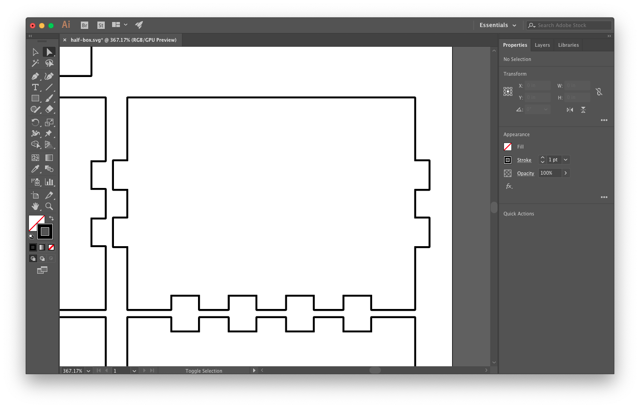The image size is (640, 408).
Task: Click the Fill color swatch in Appearance
Action: coord(508,146)
